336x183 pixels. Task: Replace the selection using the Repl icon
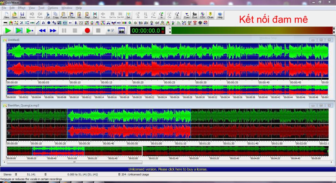[87, 15]
